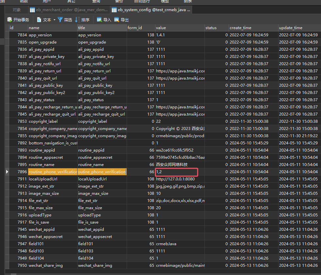
Task: Click the name cell image_ext_str
Action: (x=53, y=186)
